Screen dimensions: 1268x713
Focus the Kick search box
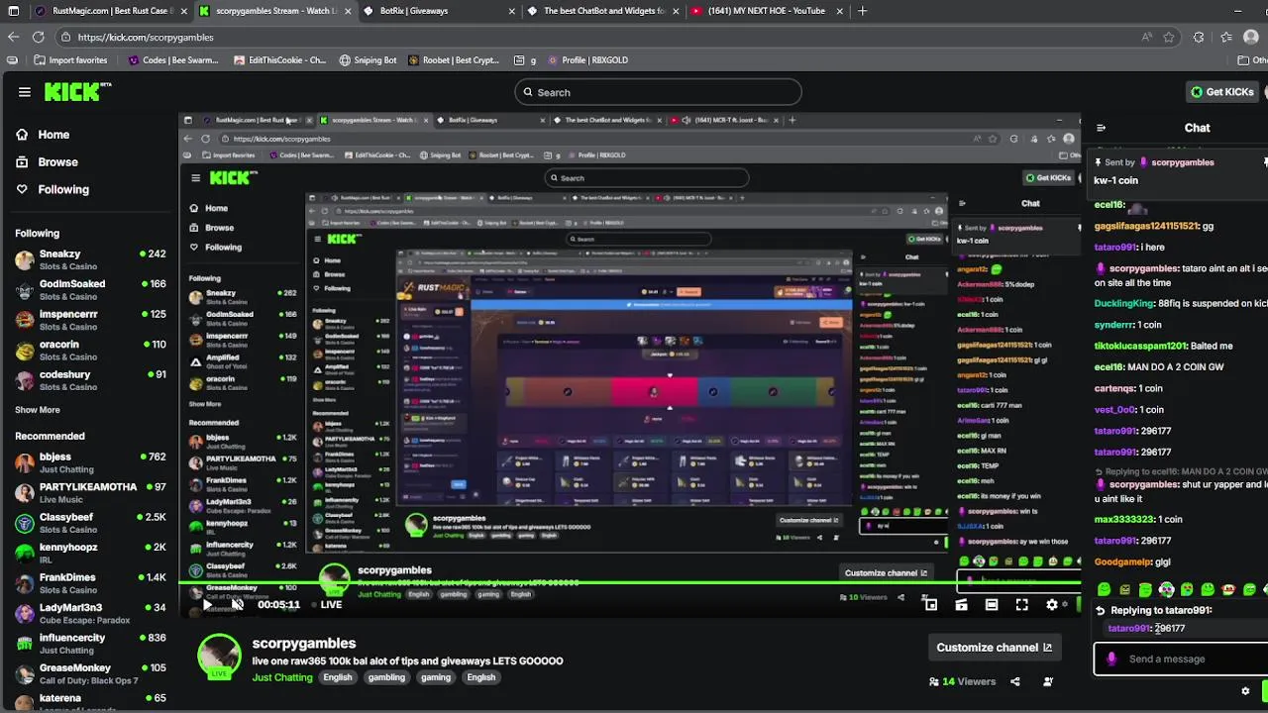coord(658,92)
